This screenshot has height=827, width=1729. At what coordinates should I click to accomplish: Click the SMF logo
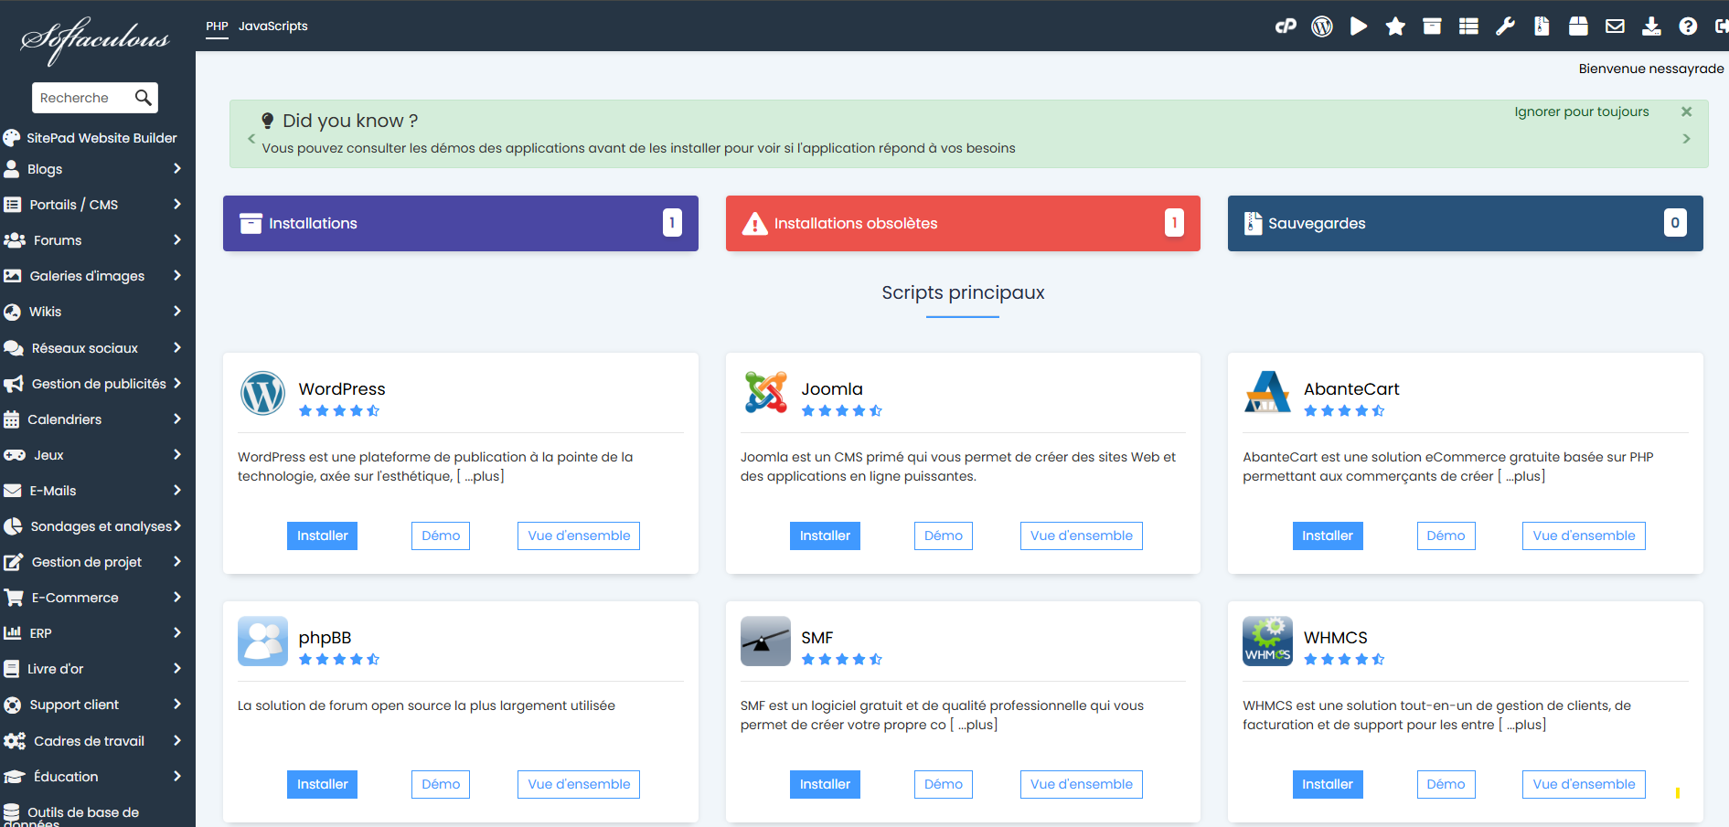(x=765, y=641)
